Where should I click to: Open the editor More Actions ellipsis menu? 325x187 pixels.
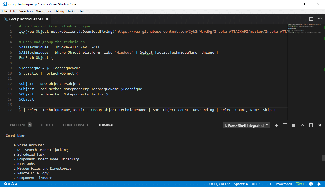(320, 19)
